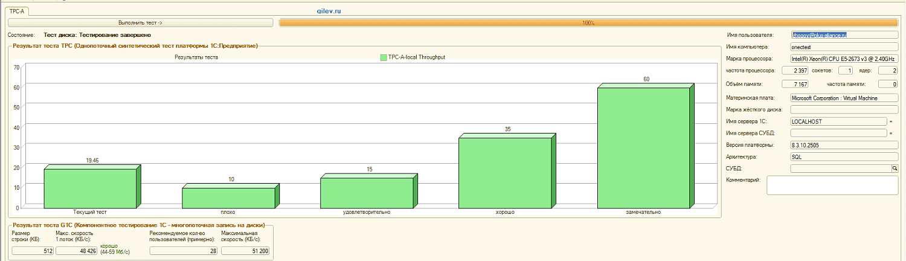Click the Текущий тест bar in the chart

(x=91, y=187)
